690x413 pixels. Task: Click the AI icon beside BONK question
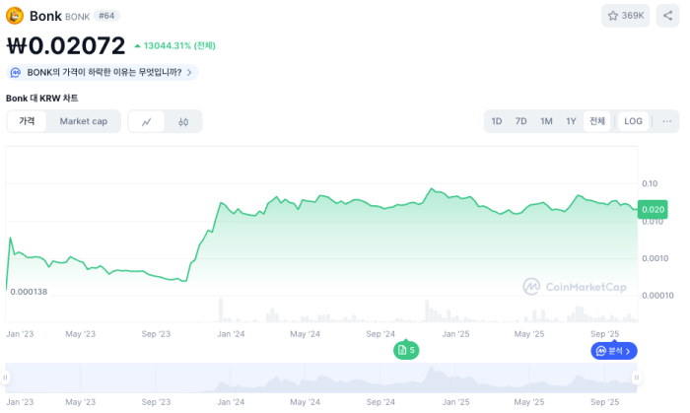tap(17, 72)
